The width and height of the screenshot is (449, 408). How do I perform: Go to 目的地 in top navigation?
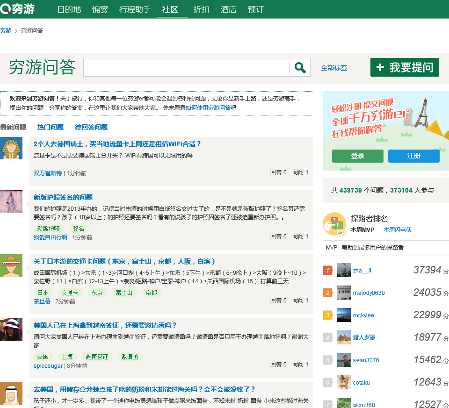point(69,9)
